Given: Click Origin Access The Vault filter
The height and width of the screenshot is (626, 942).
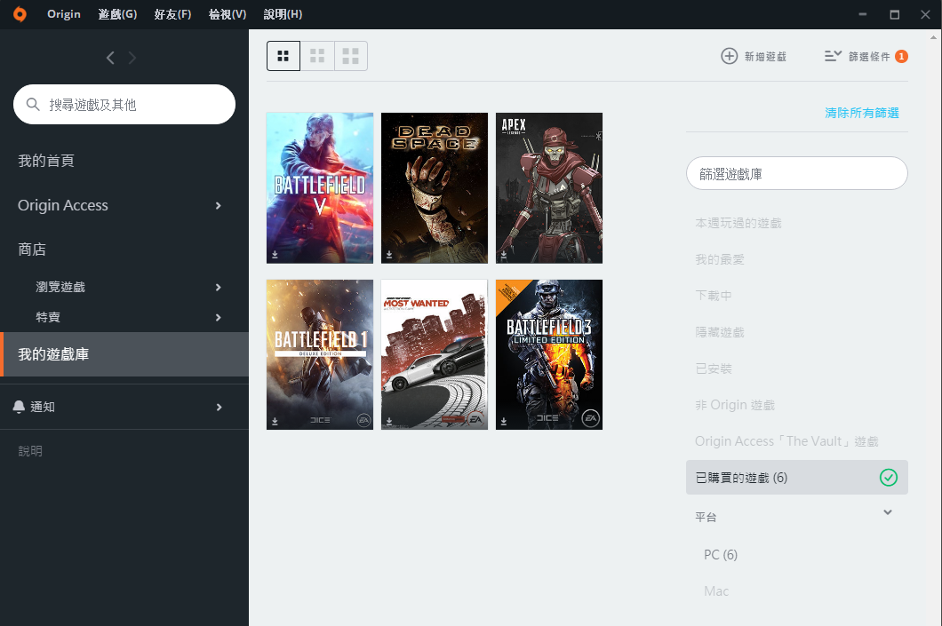Looking at the screenshot, I should tap(786, 441).
